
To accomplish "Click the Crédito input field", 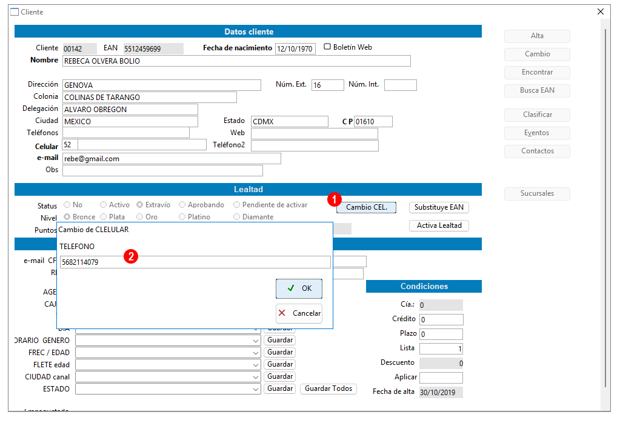I will (x=441, y=319).
